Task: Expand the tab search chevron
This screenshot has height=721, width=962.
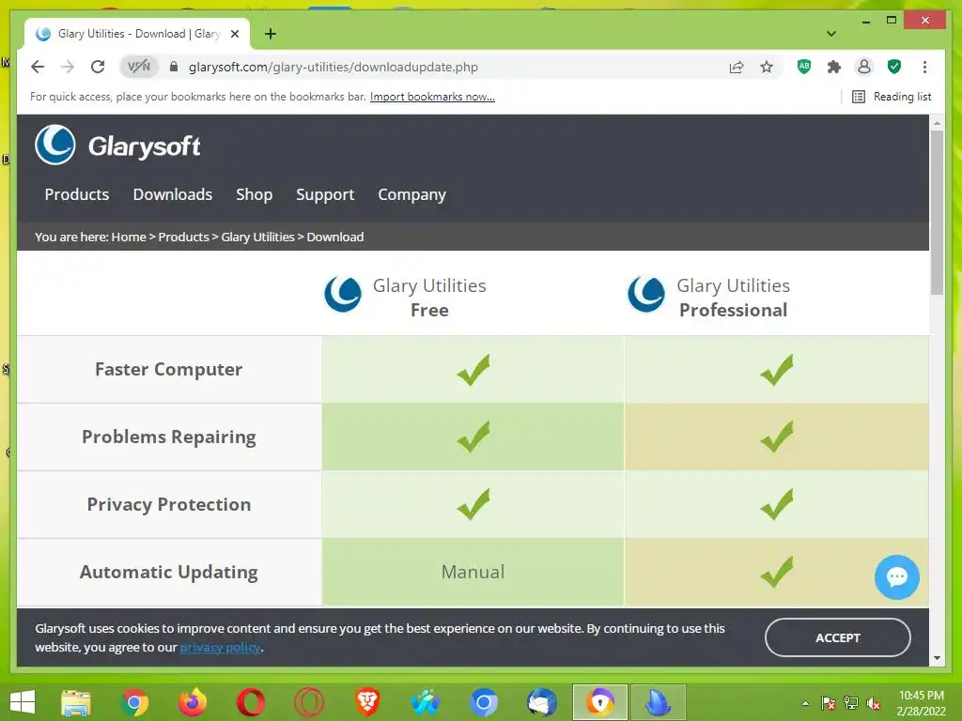Action: tap(831, 34)
